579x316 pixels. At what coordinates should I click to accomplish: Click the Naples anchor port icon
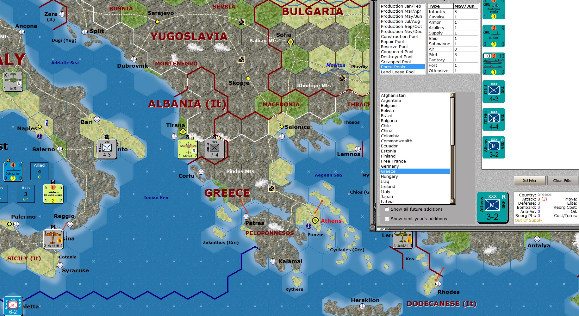40,136
